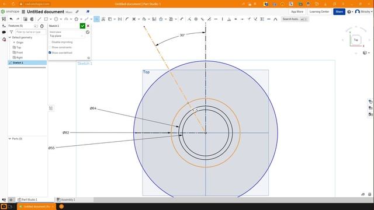Screen dimensions: 374x210
Task: Apply the Horizontal constraint
Action: [x=216, y=19]
